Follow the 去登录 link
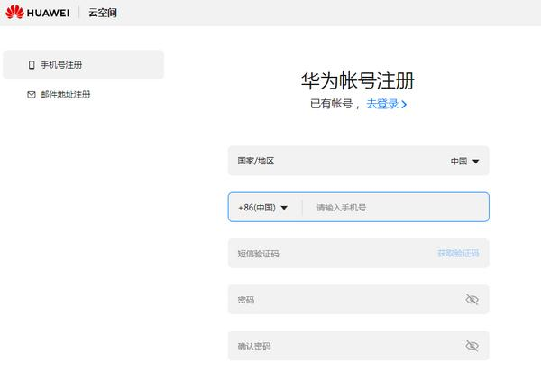541x373 pixels. (x=382, y=104)
